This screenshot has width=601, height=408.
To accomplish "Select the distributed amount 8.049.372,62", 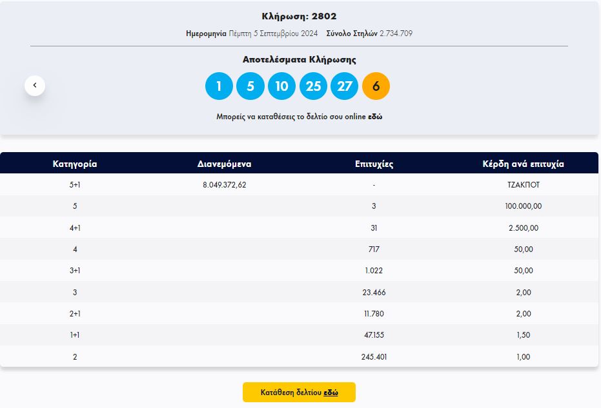I will [224, 184].
